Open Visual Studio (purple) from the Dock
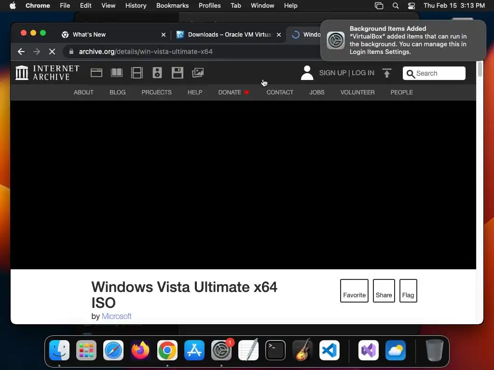The image size is (494, 370). (x=369, y=350)
